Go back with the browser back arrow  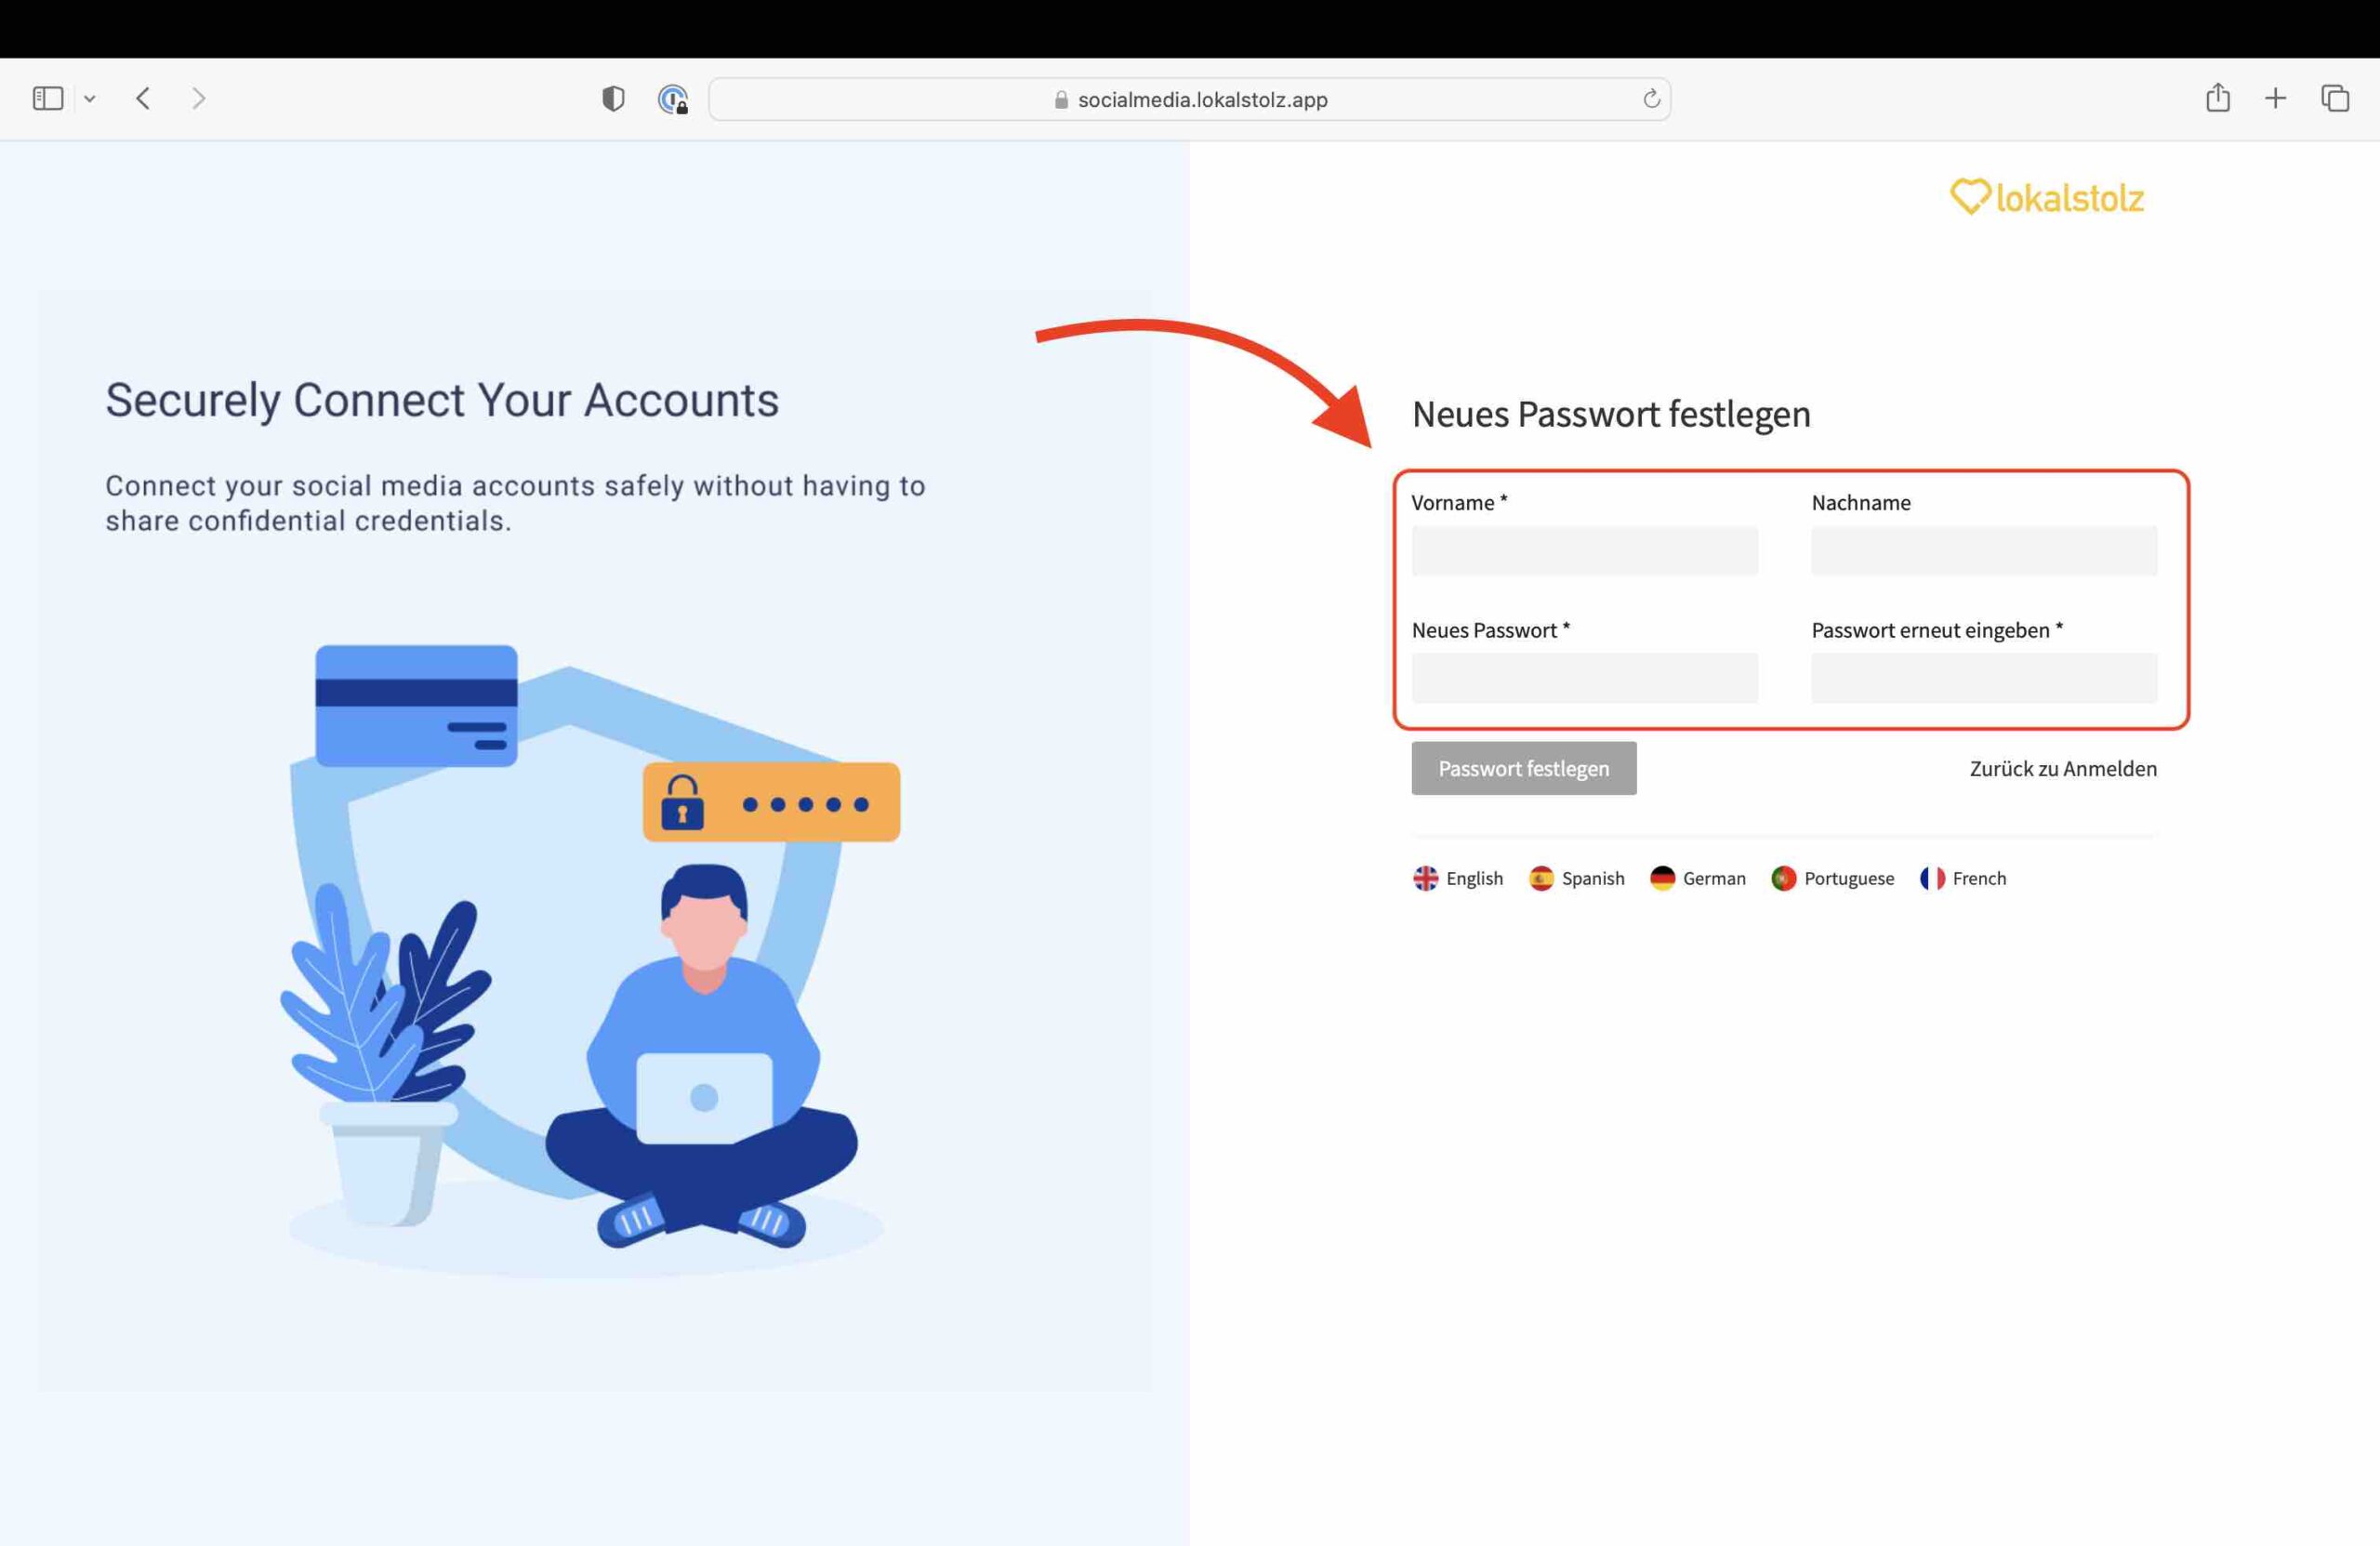(143, 98)
